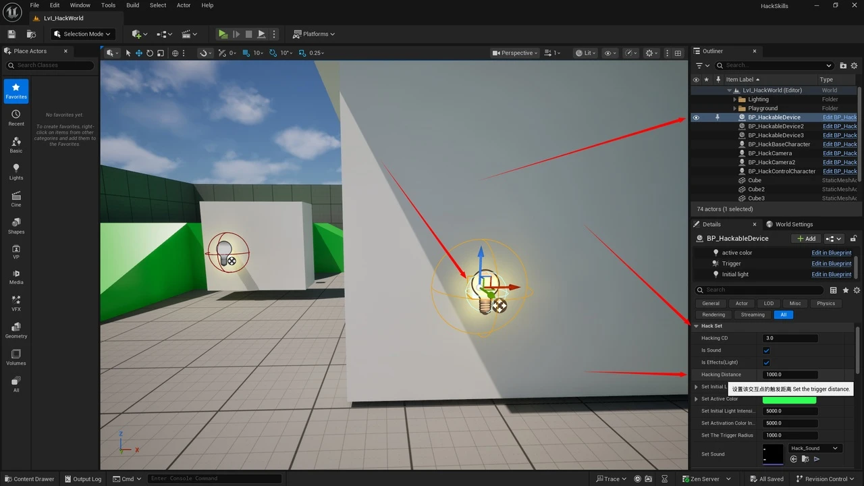Viewport: 864px width, 486px height.
Task: Open the Lights category in Place Actors
Action: [x=16, y=171]
